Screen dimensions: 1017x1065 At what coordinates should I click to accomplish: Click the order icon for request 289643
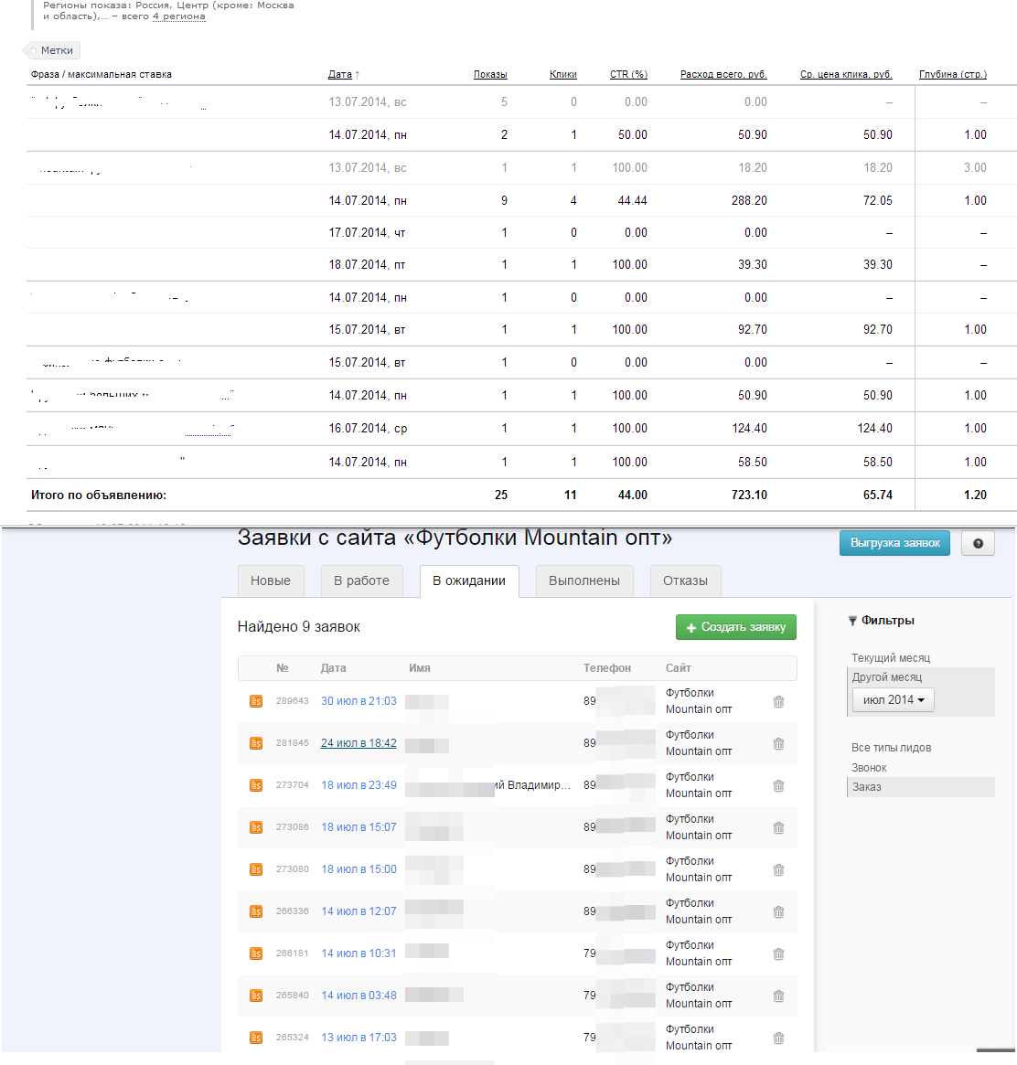click(256, 701)
